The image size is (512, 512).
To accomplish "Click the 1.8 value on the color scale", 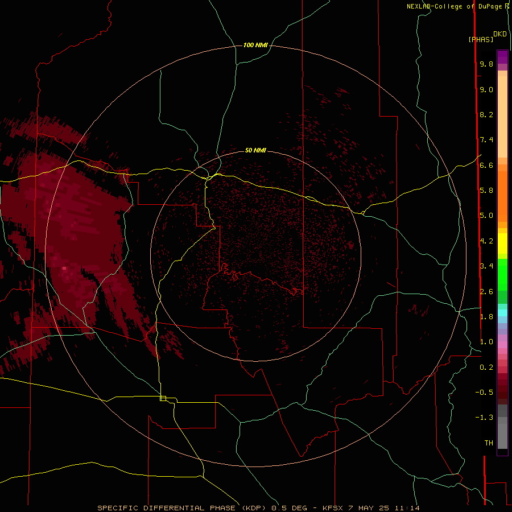I will click(x=486, y=316).
